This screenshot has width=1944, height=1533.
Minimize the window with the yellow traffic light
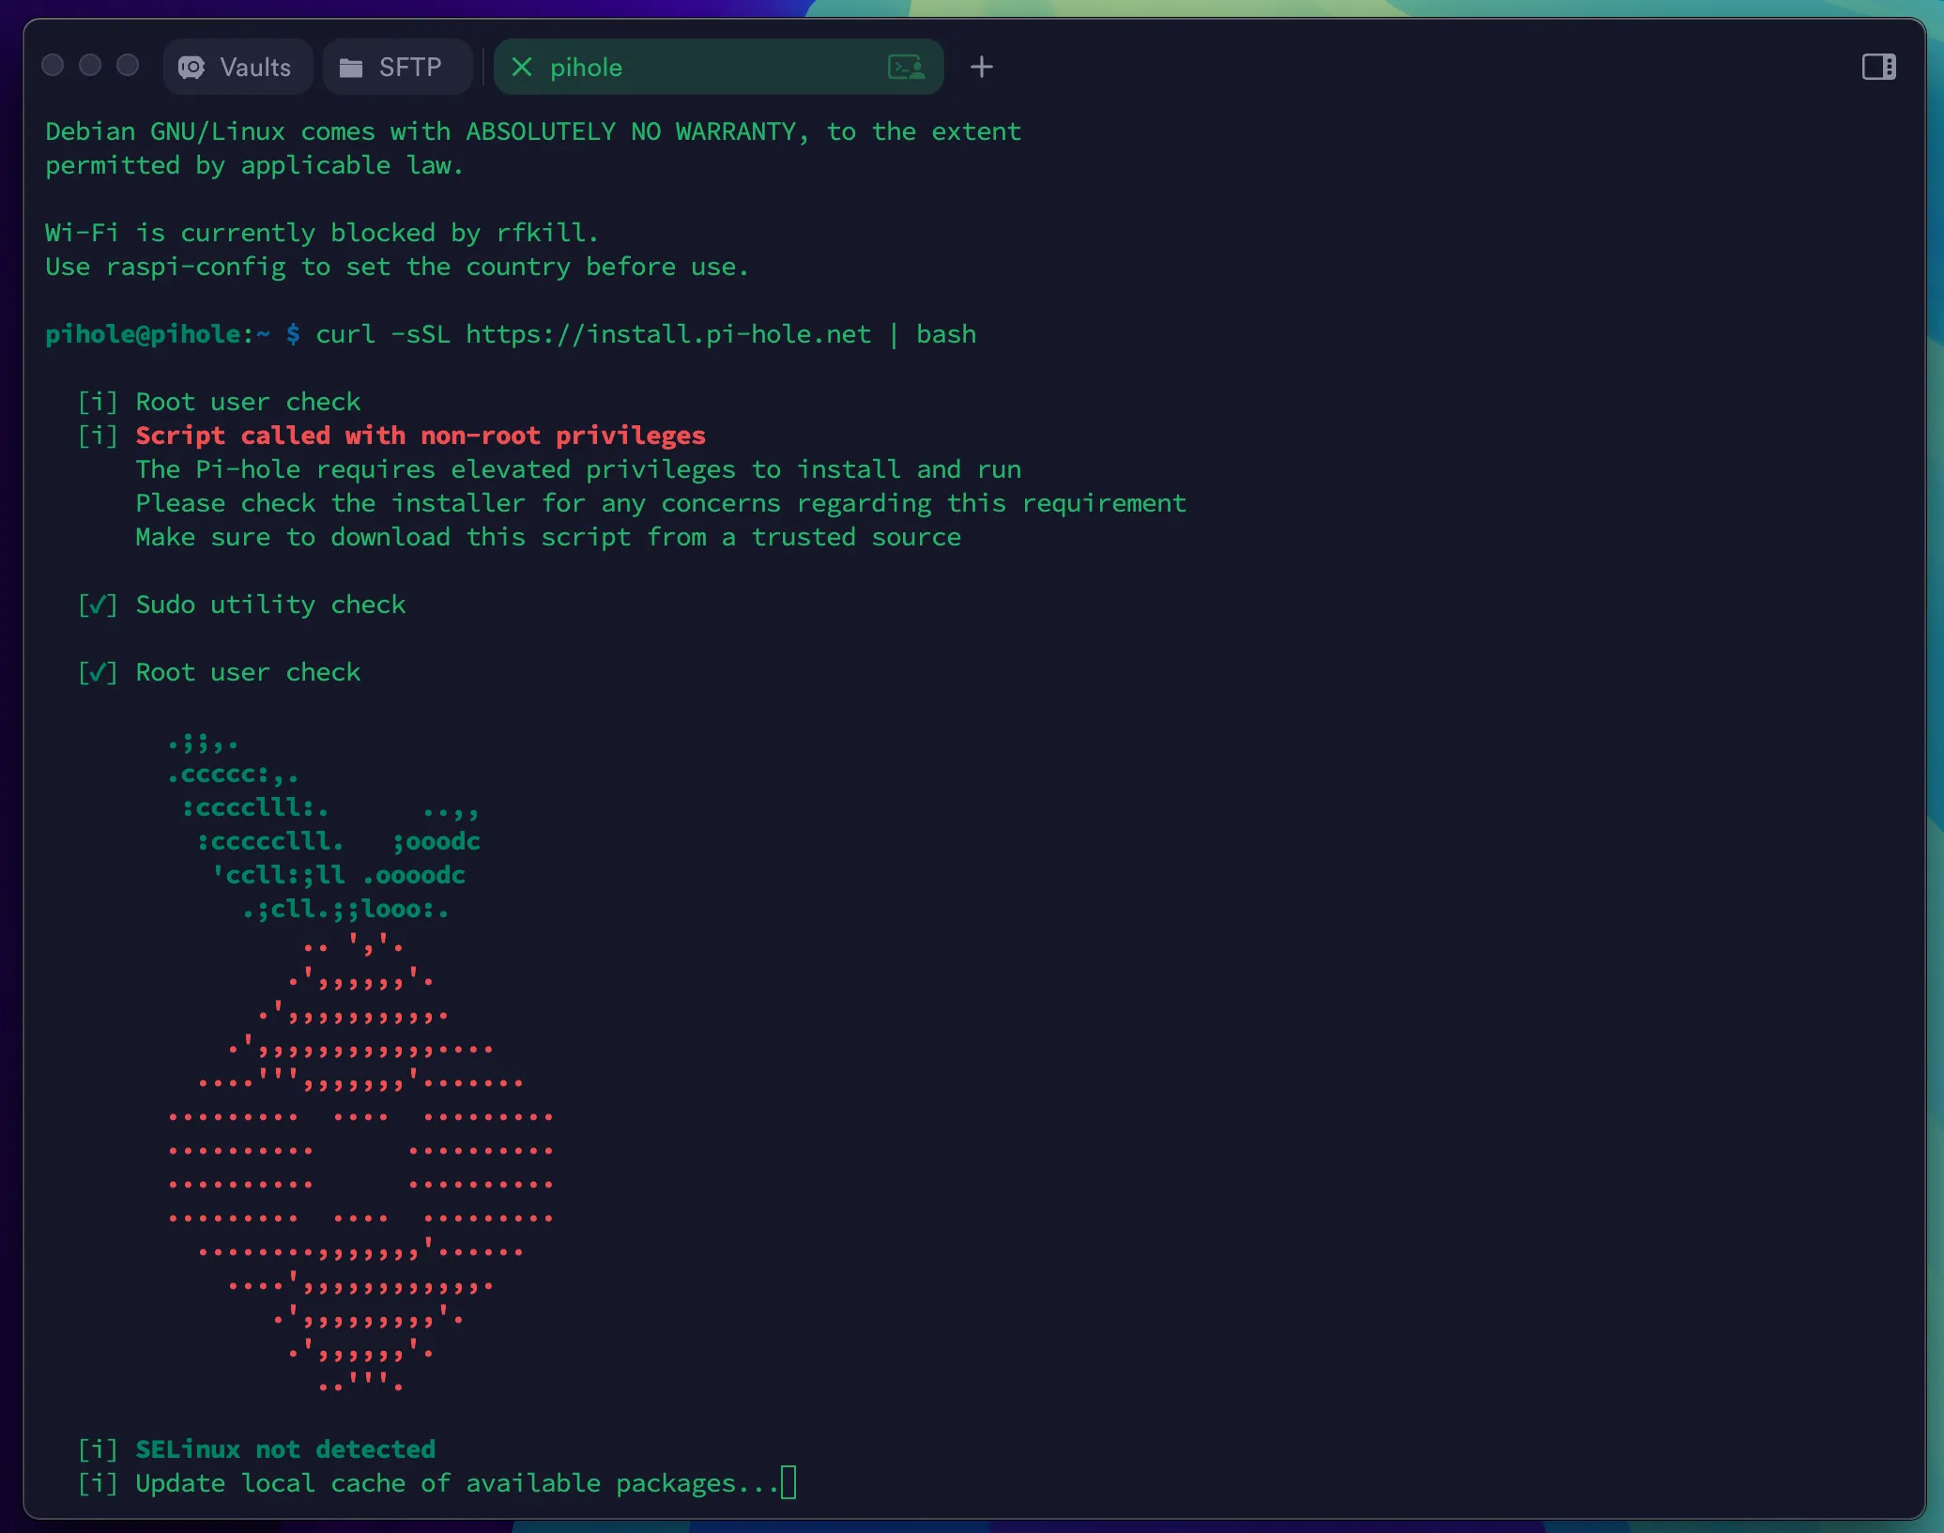(90, 65)
